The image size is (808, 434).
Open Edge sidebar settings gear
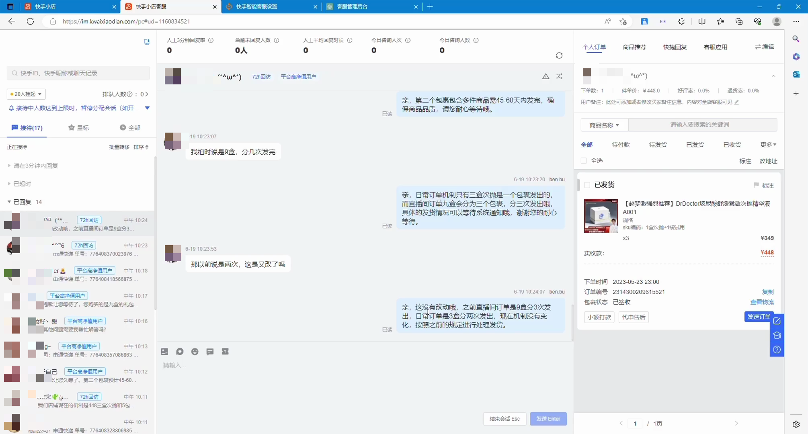796,424
